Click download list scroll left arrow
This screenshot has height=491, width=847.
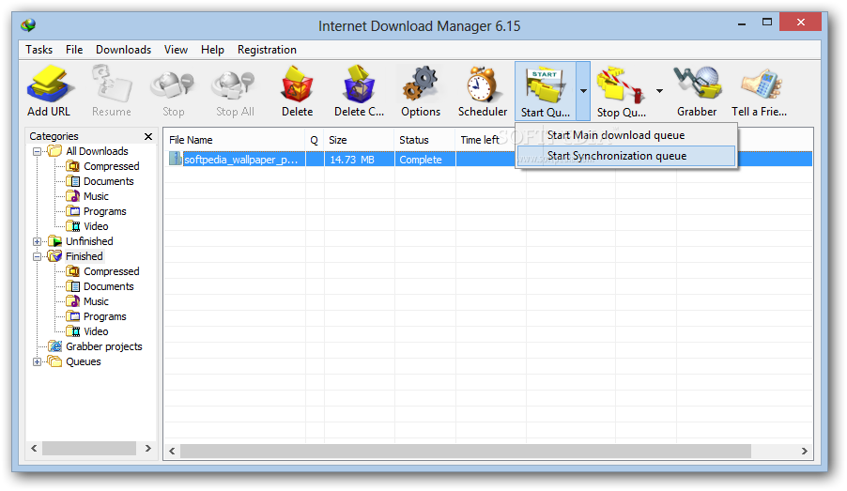point(172,451)
